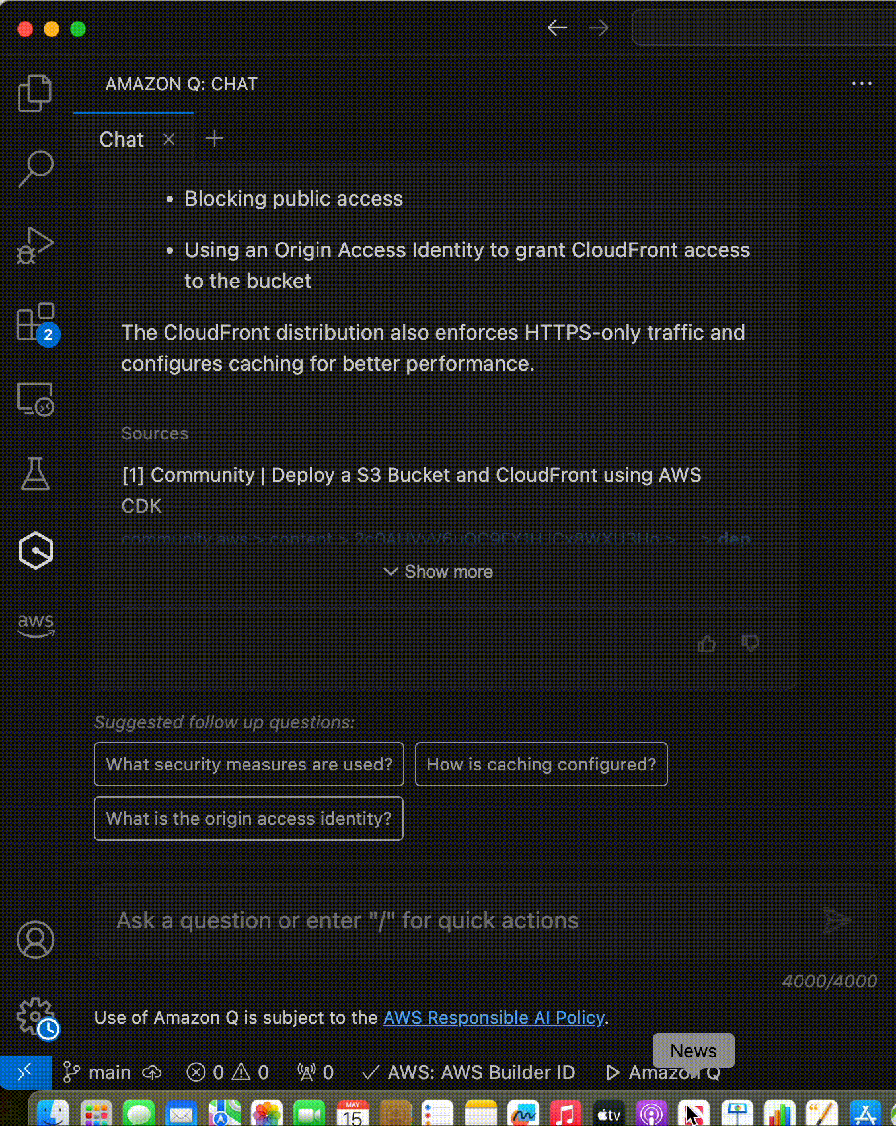
Task: Select the Chat tab
Action: click(x=122, y=139)
